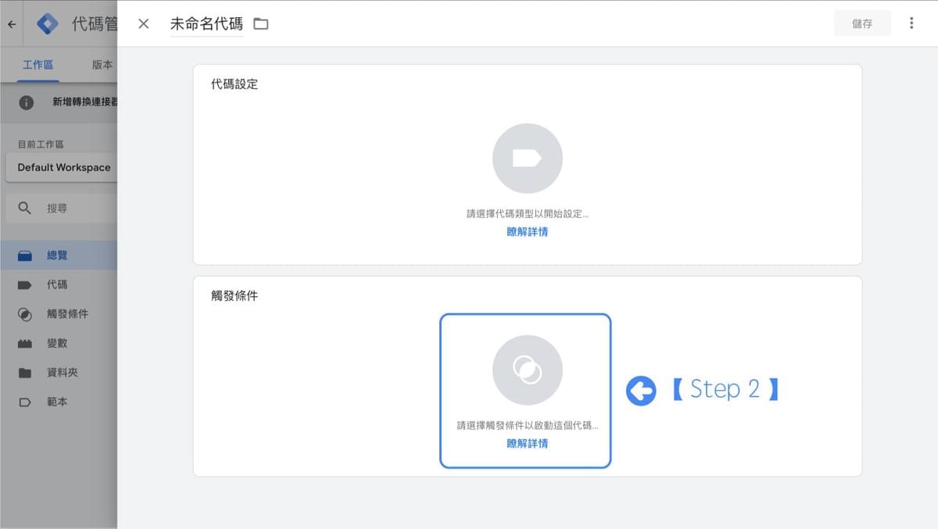The height and width of the screenshot is (529, 938).
Task: Open the three-dot more options menu
Action: [x=911, y=23]
